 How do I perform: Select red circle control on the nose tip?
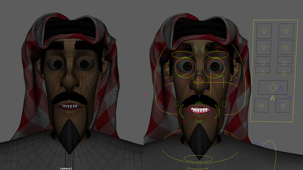pos(199,79)
